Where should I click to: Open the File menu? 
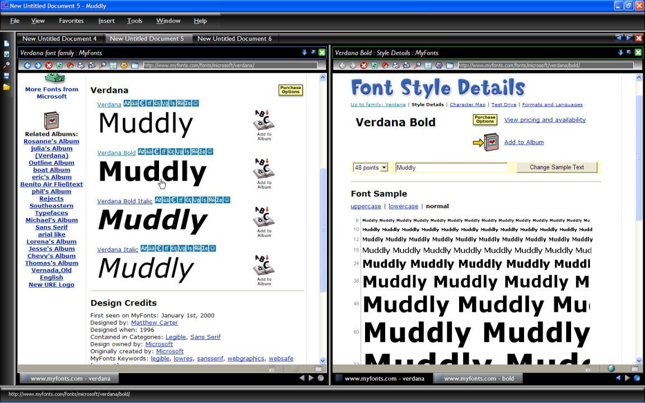[15, 21]
